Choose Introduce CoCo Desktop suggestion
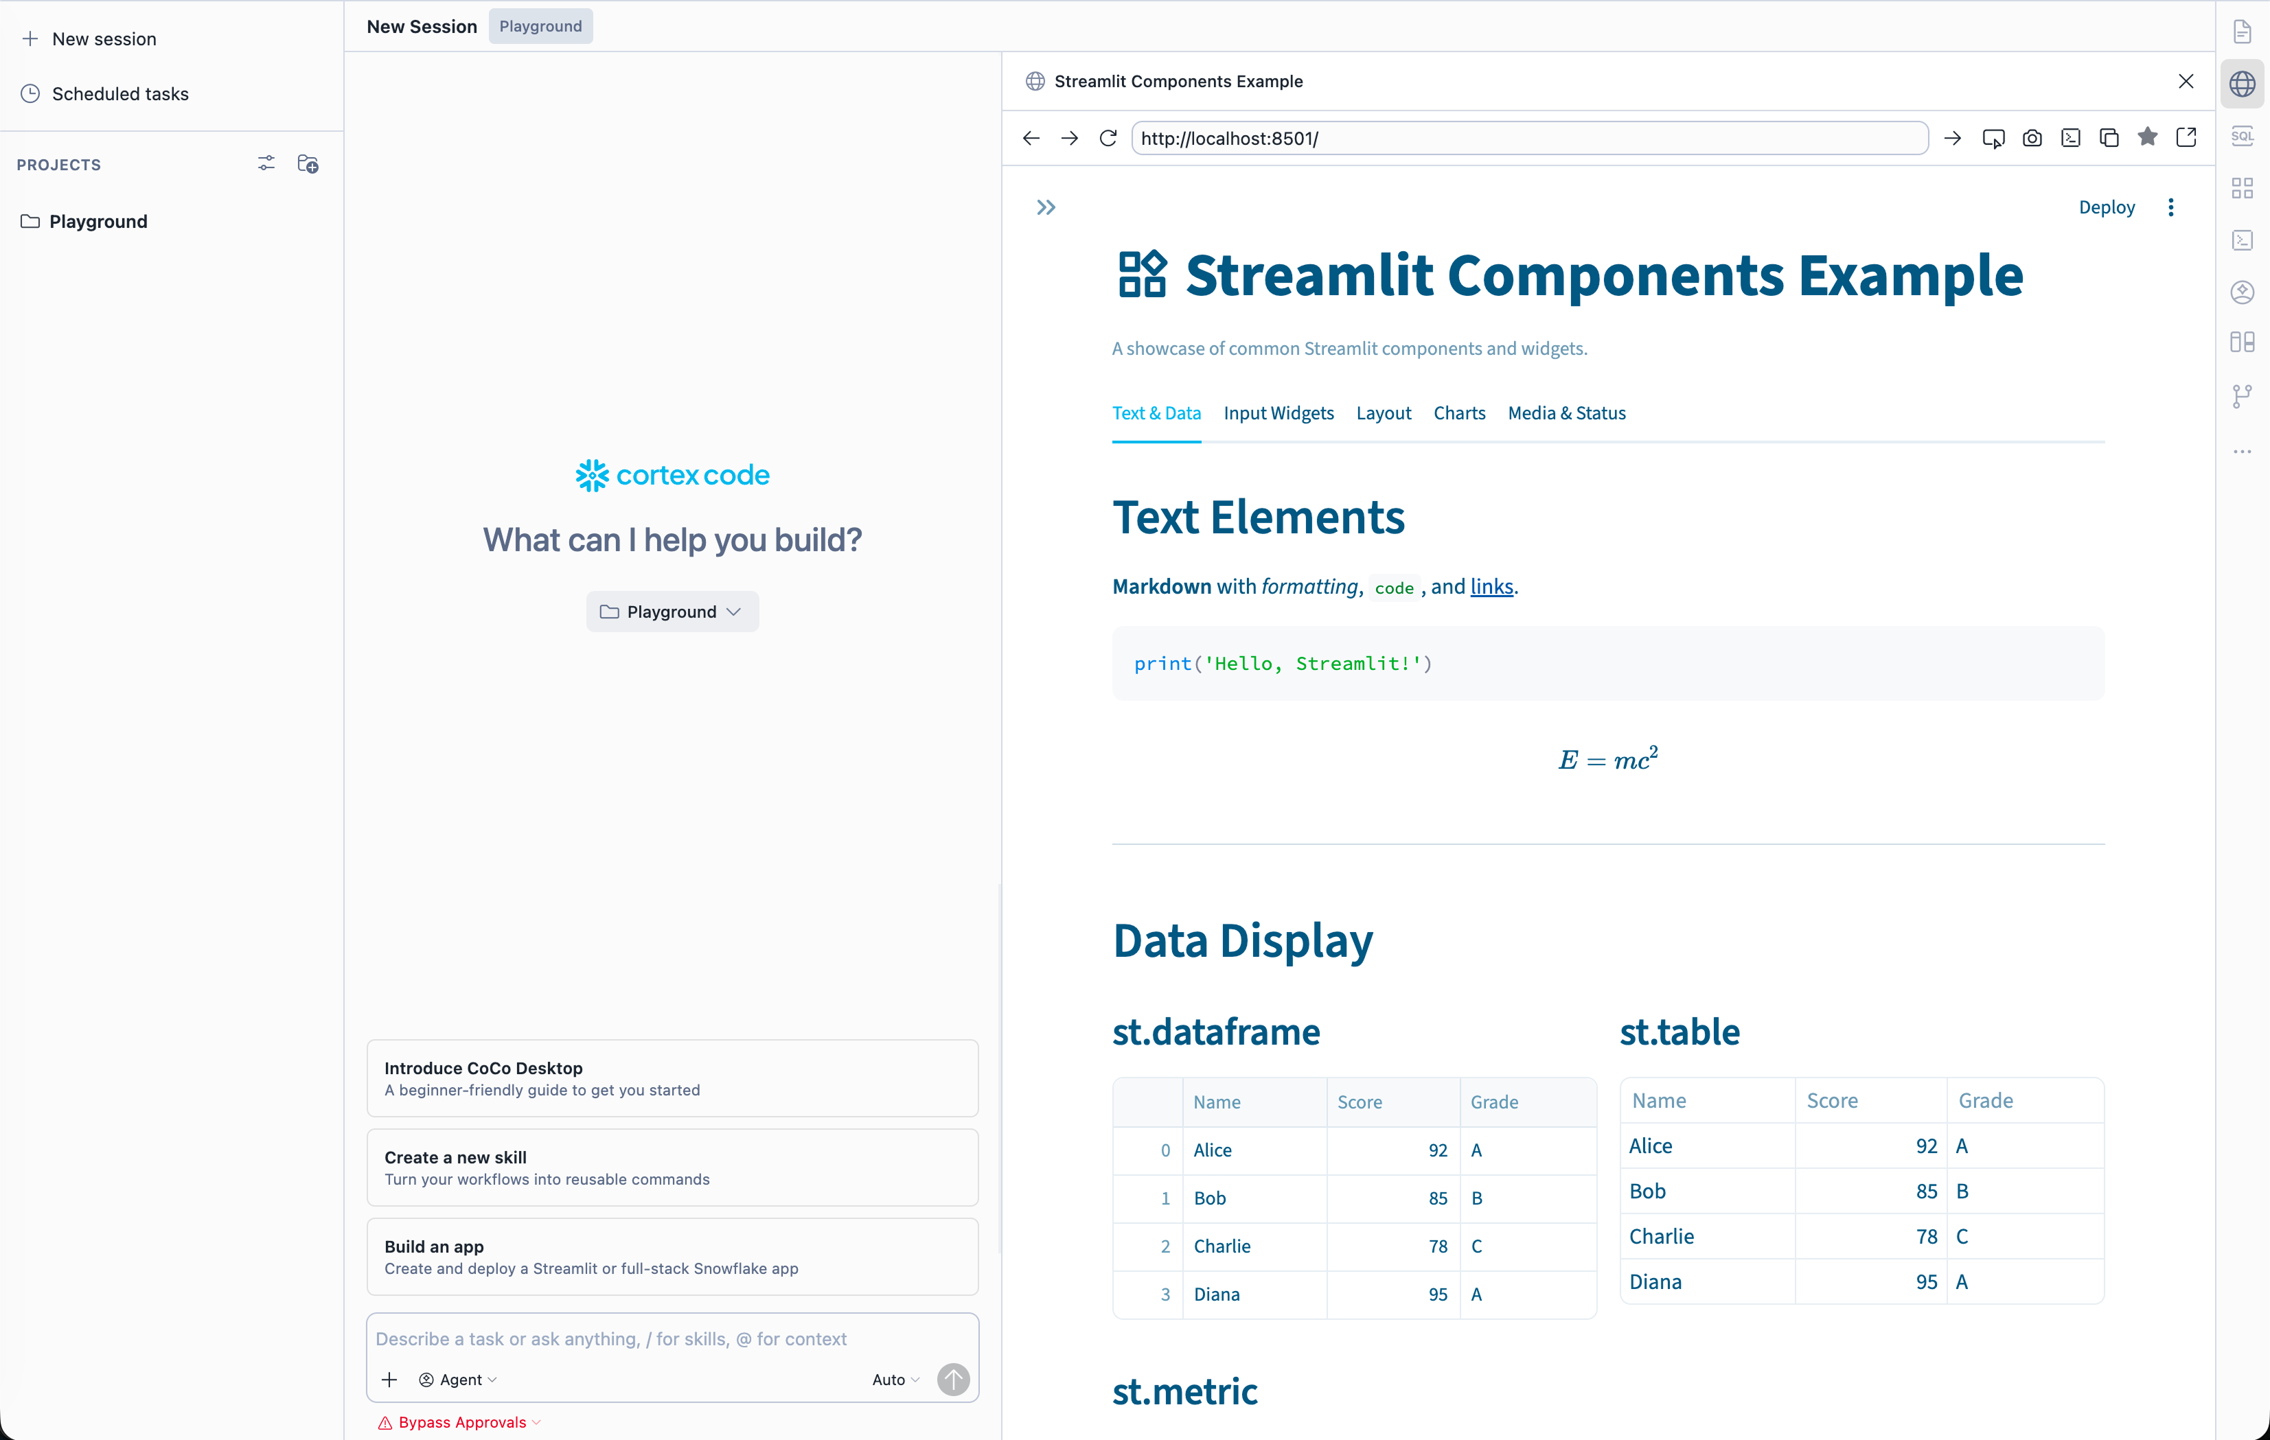Screen dimensions: 2270x1440 (x=672, y=1078)
